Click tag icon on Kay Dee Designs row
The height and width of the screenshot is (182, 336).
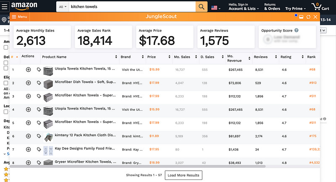click(39, 149)
